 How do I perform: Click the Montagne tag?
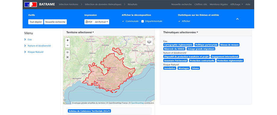[x=184, y=68]
